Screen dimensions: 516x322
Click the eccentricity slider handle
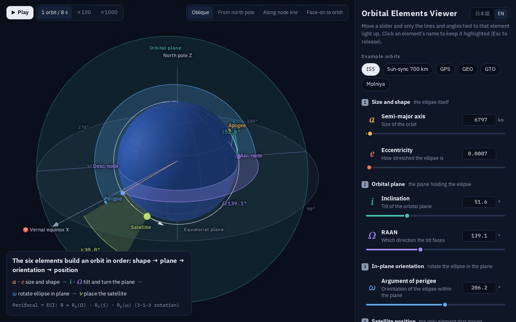pos(369,167)
